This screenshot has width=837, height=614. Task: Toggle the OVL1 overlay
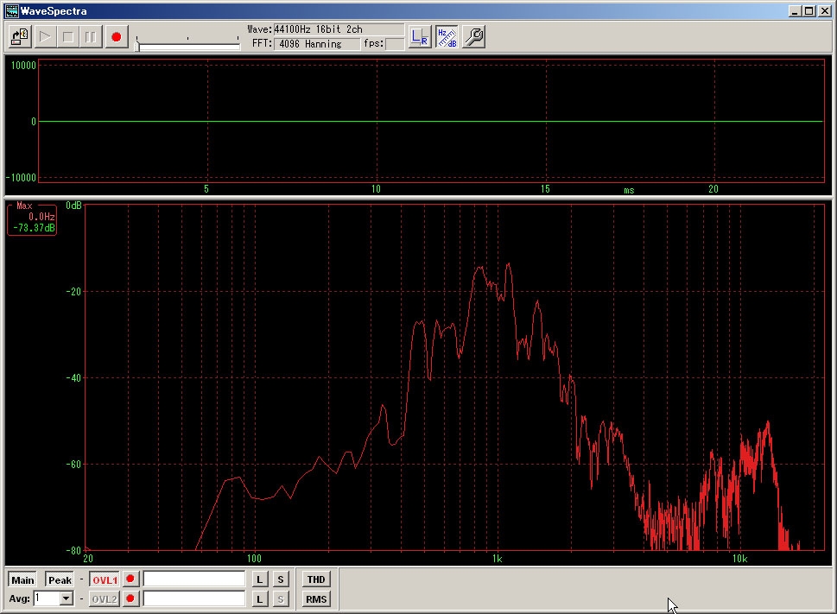[x=104, y=579]
